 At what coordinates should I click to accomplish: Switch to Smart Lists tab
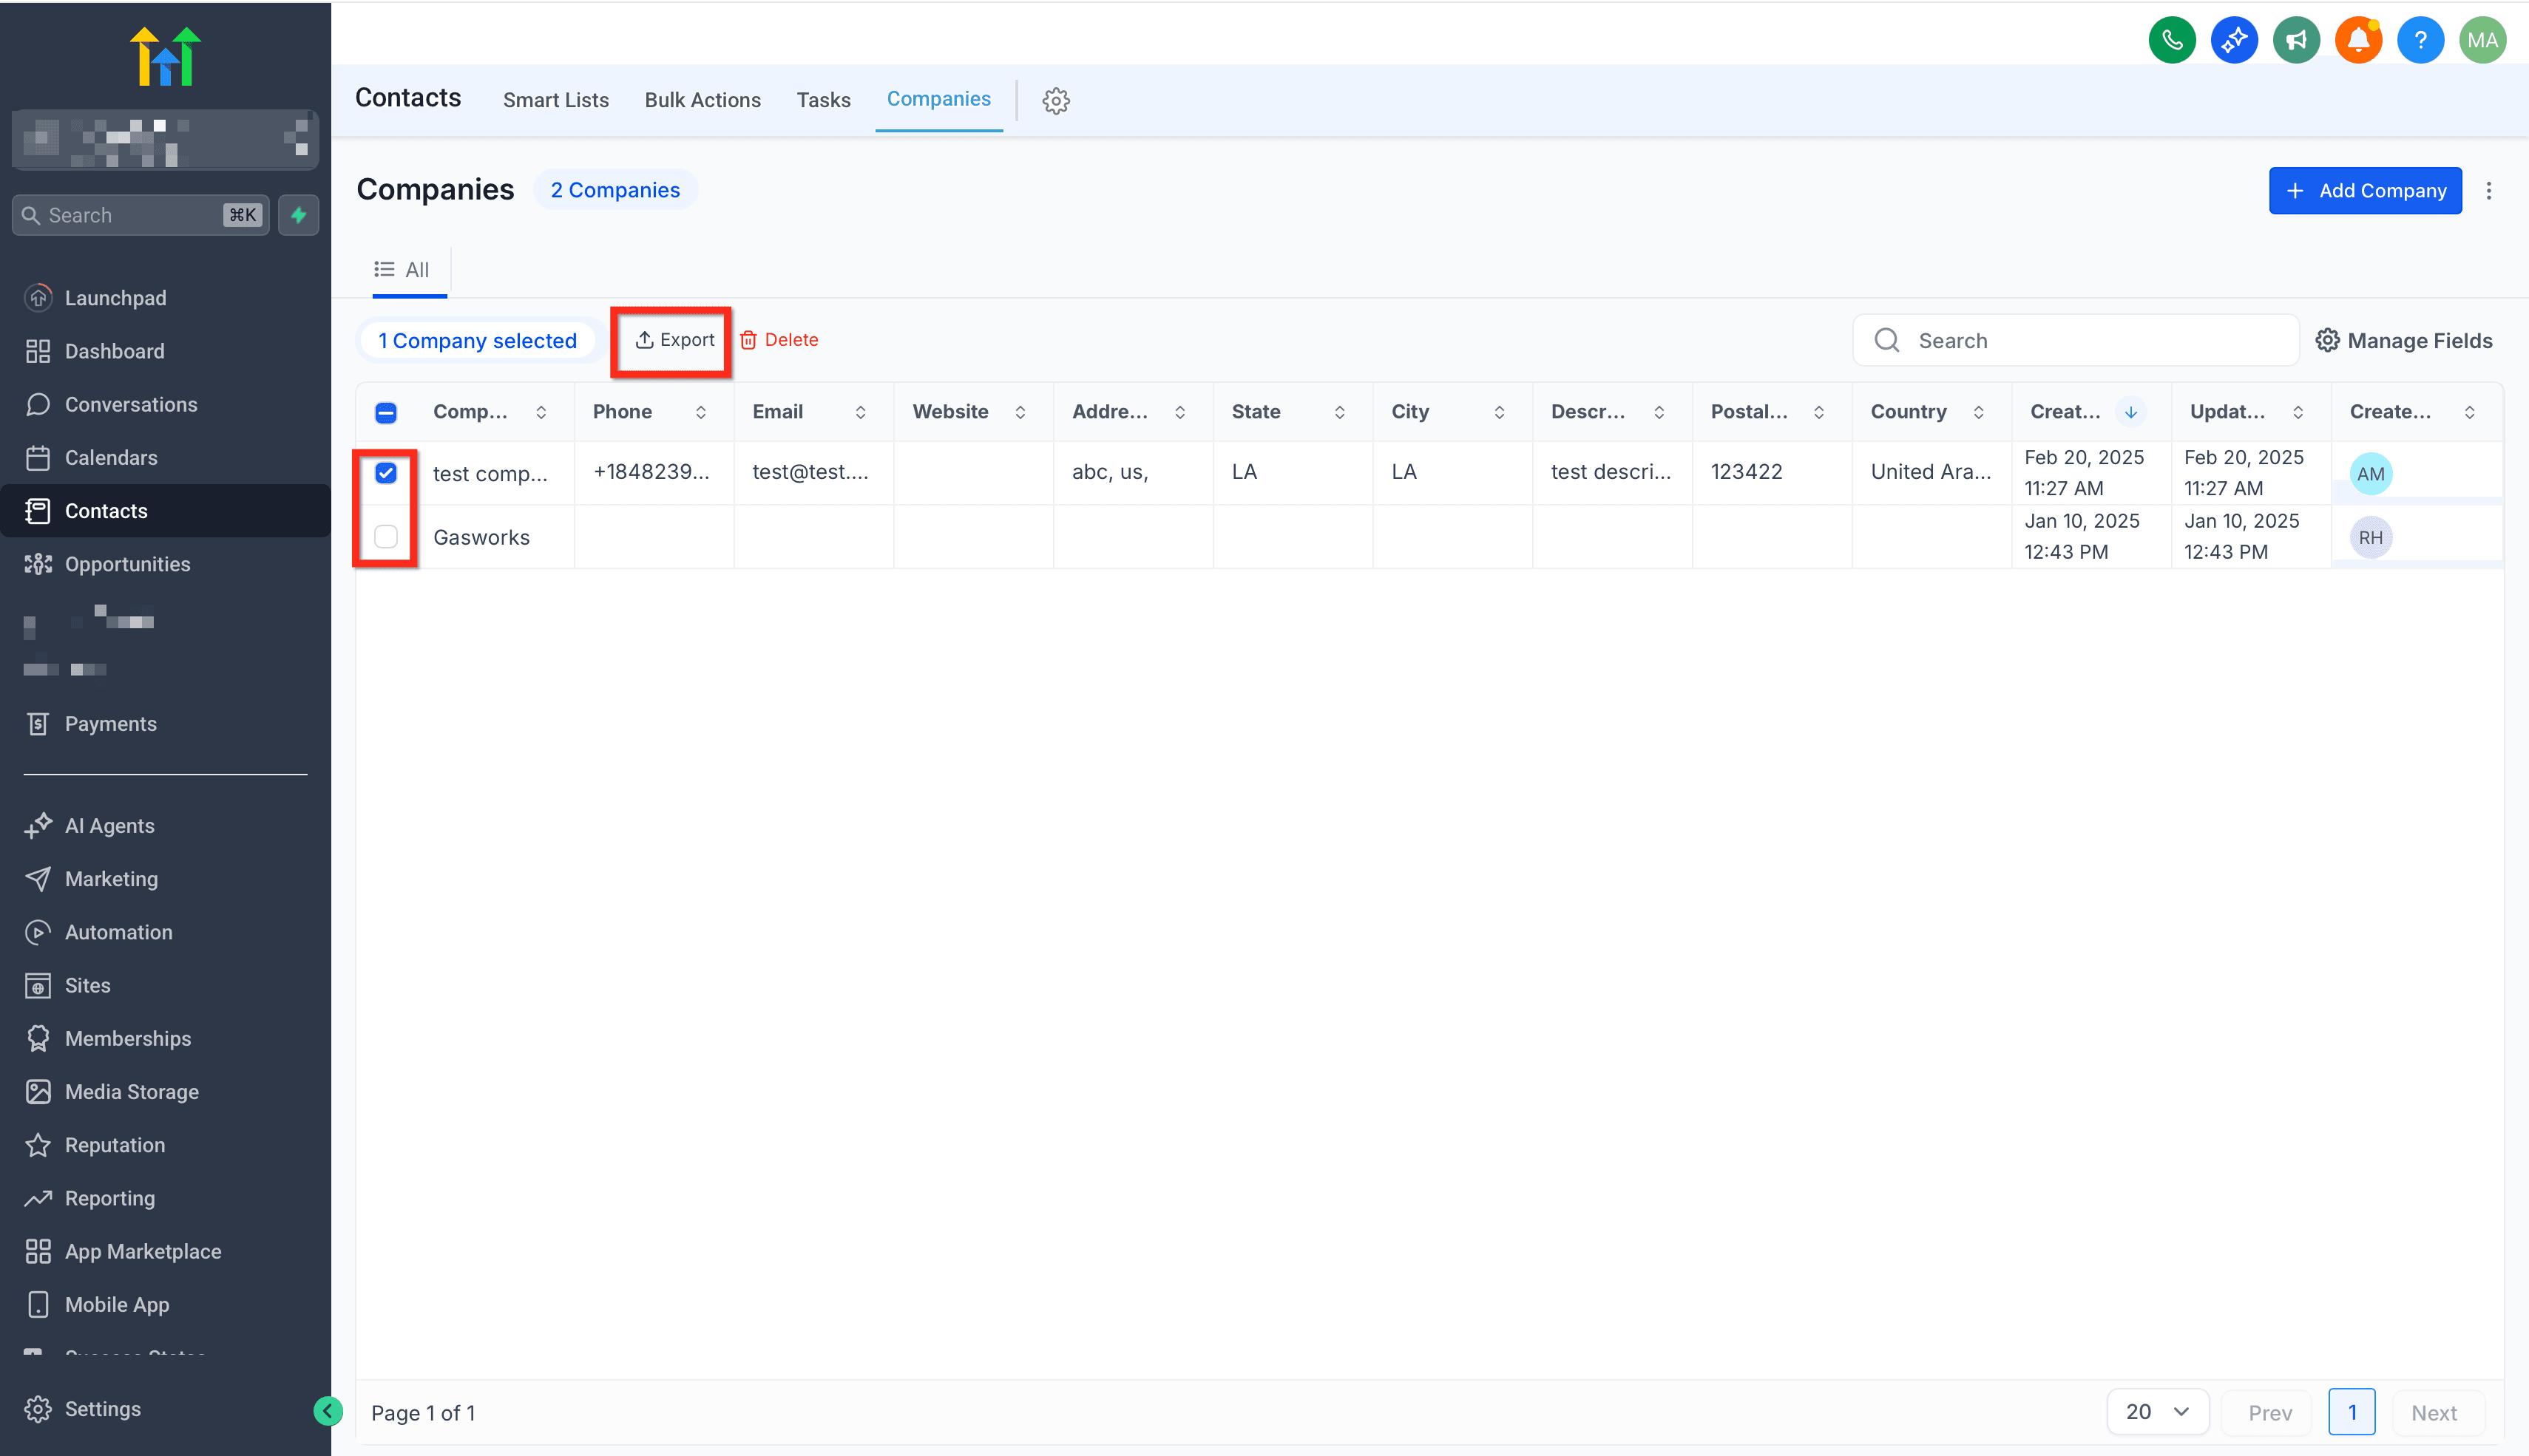point(556,100)
